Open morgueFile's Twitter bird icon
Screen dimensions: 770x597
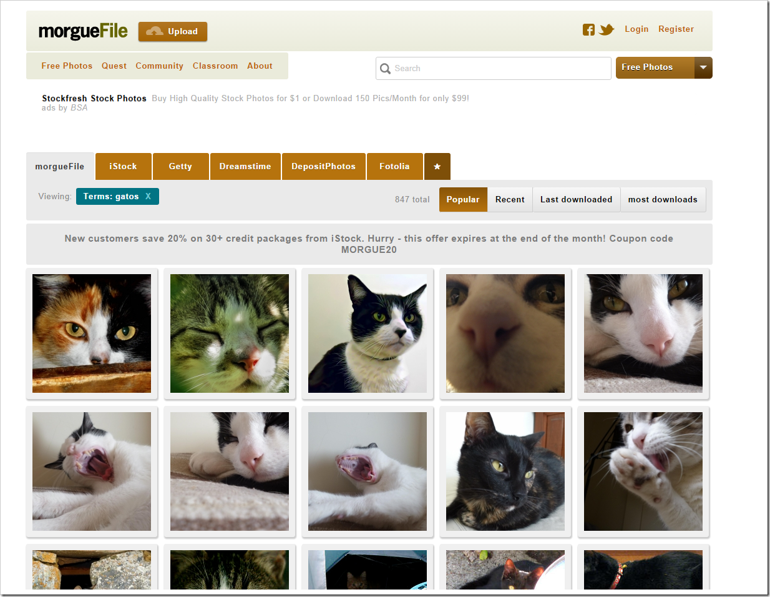607,29
